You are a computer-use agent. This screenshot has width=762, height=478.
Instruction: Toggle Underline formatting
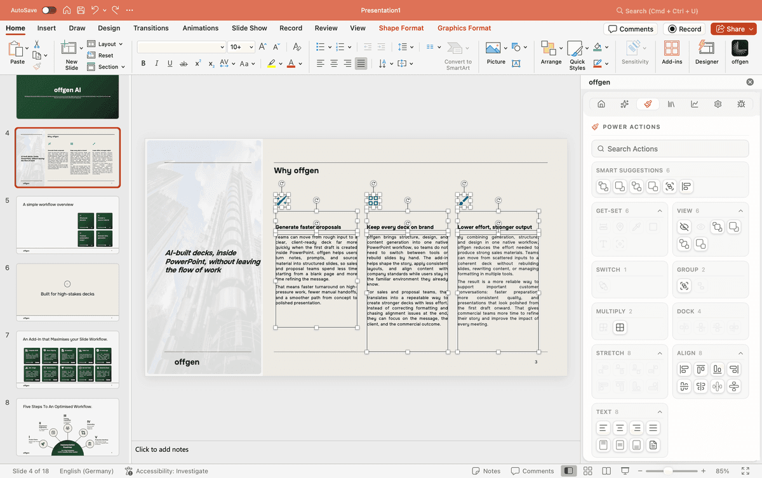170,63
